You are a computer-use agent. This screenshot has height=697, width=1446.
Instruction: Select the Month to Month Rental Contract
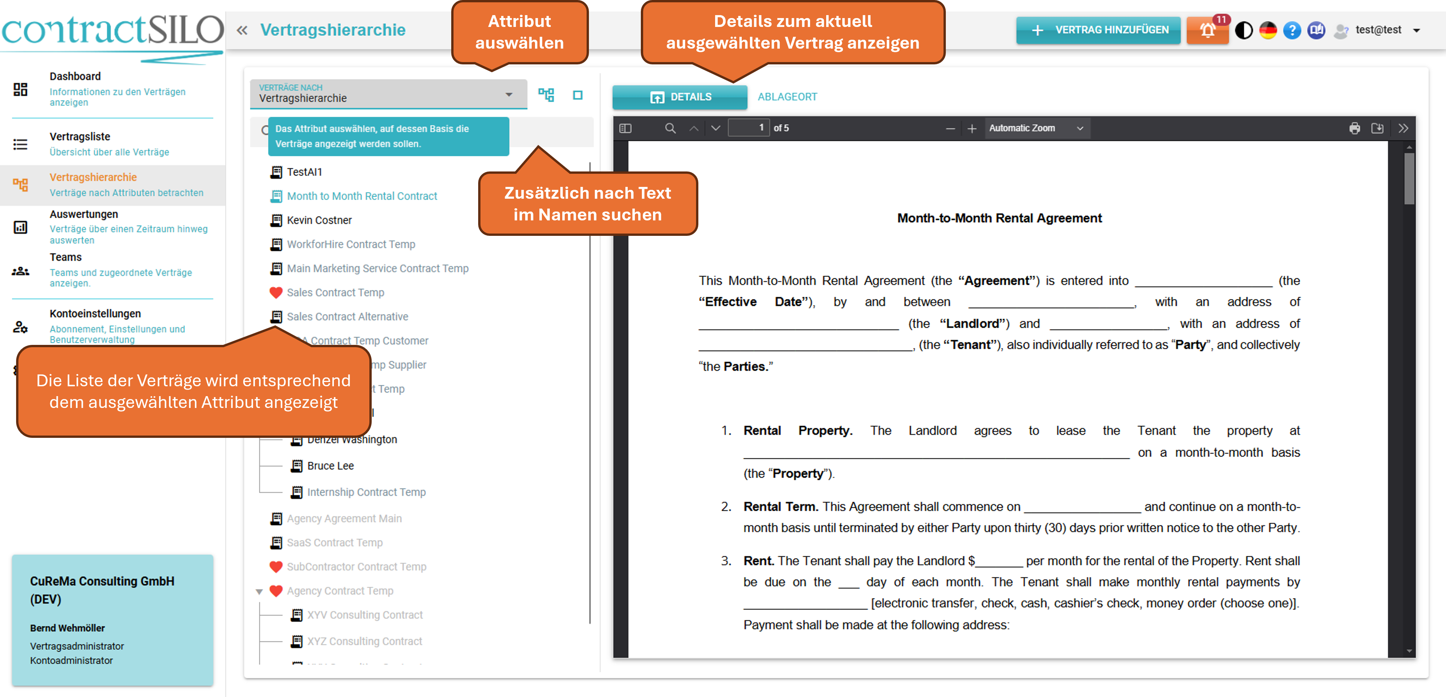[361, 196]
